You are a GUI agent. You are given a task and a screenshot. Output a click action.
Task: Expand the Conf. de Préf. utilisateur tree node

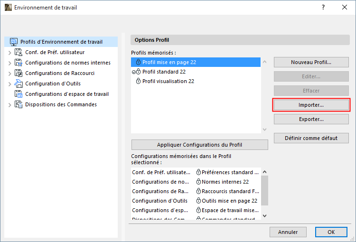coord(9,52)
